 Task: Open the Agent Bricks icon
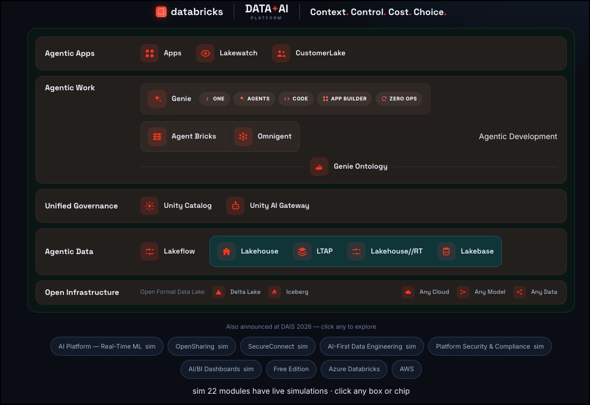click(157, 136)
